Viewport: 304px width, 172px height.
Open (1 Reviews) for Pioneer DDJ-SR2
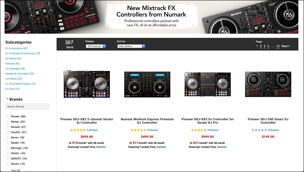[x=92, y=130]
